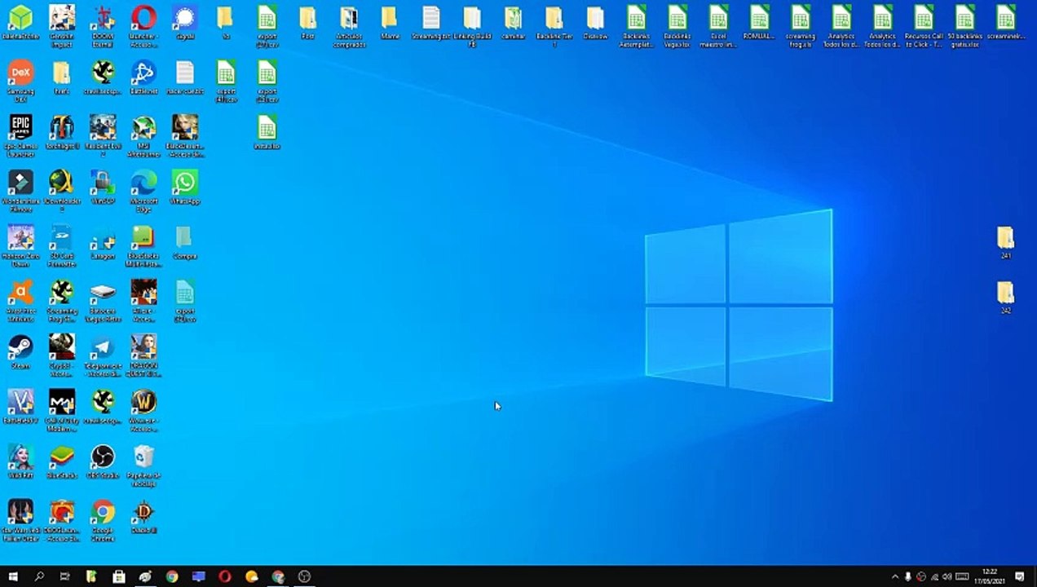Select the Excel maestro spreadsheet file
The image size is (1037, 587).
718,24
